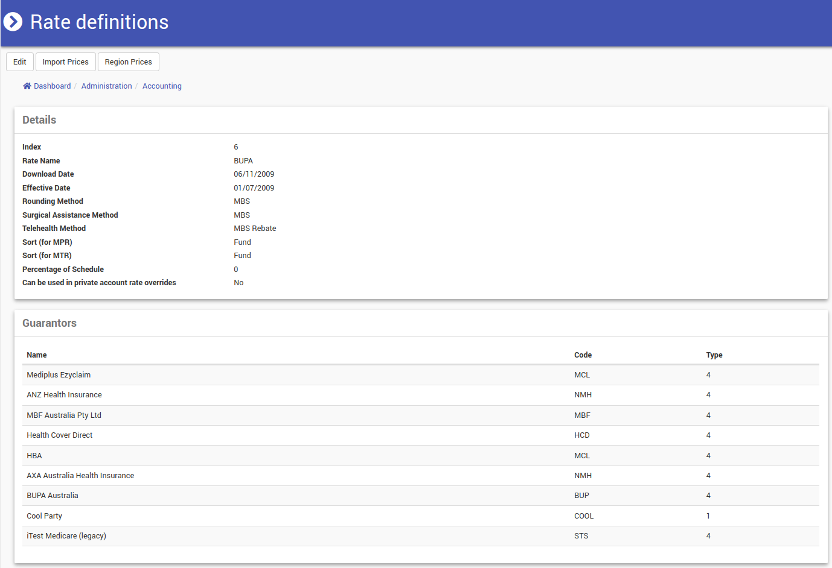Open the Administration breadcrumb link
The height and width of the screenshot is (568, 832).
click(107, 86)
